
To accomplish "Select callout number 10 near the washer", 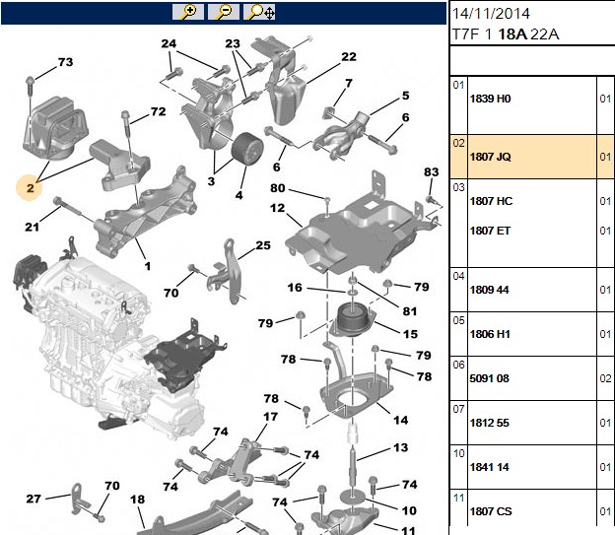I will [x=409, y=510].
